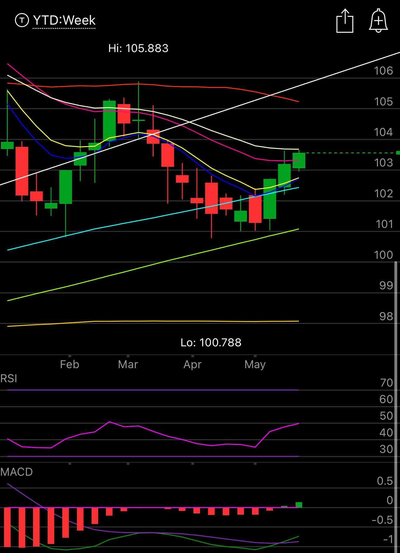Tap the 103 price level label
This screenshot has width=400, height=553.
pyautogui.click(x=383, y=162)
